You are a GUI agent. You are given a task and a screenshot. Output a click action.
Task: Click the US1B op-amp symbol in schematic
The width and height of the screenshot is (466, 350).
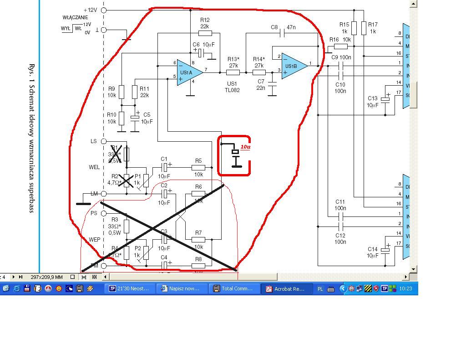click(x=294, y=66)
